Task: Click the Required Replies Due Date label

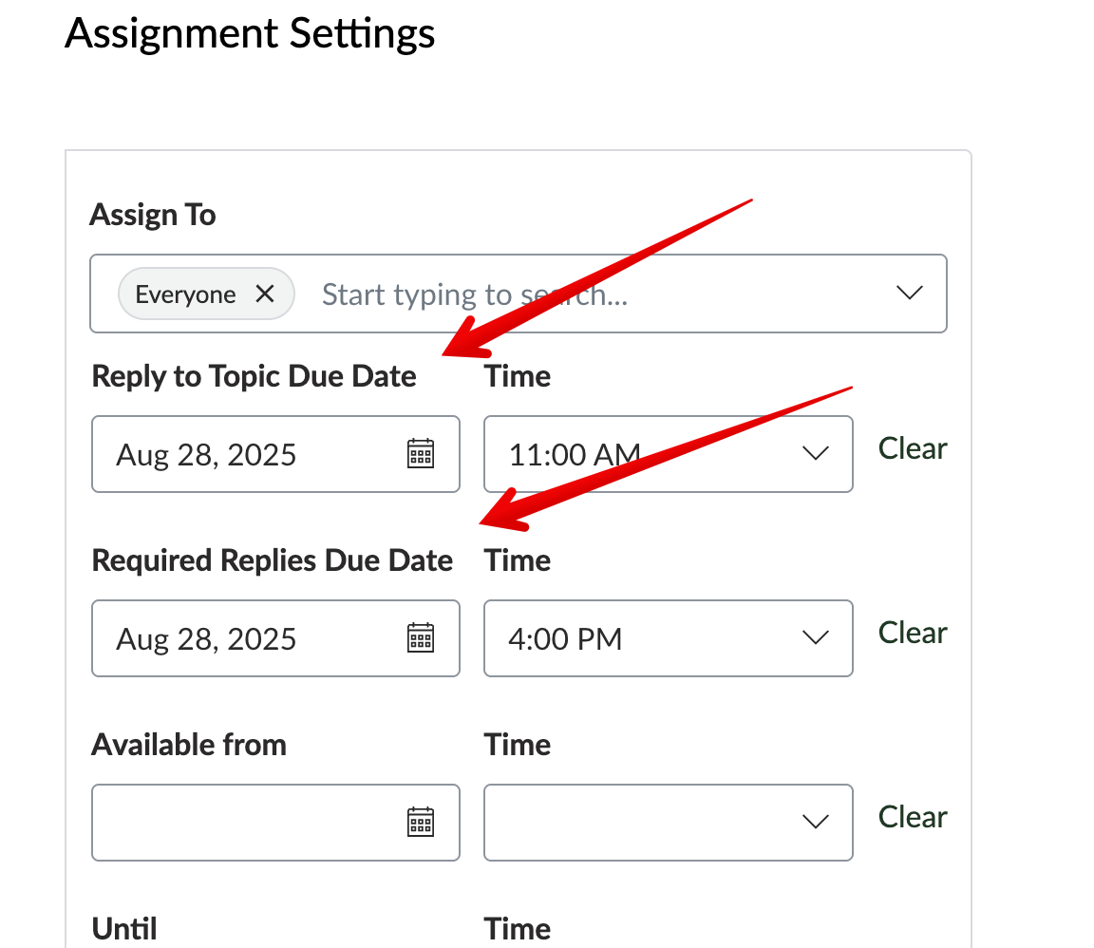Action: 272,560
